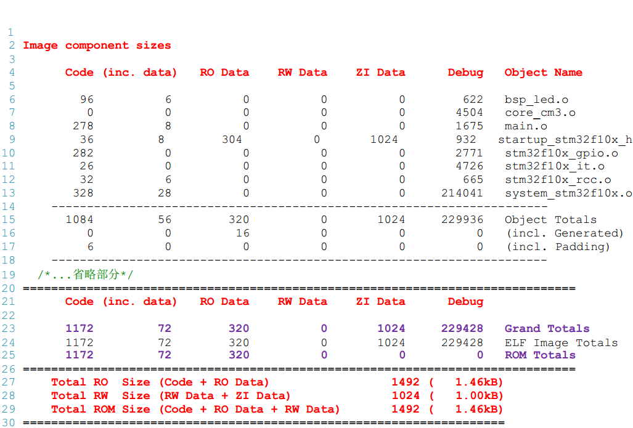Click the system_stm32f10x.o object name
This screenshot has width=633, height=428.
coord(568,193)
